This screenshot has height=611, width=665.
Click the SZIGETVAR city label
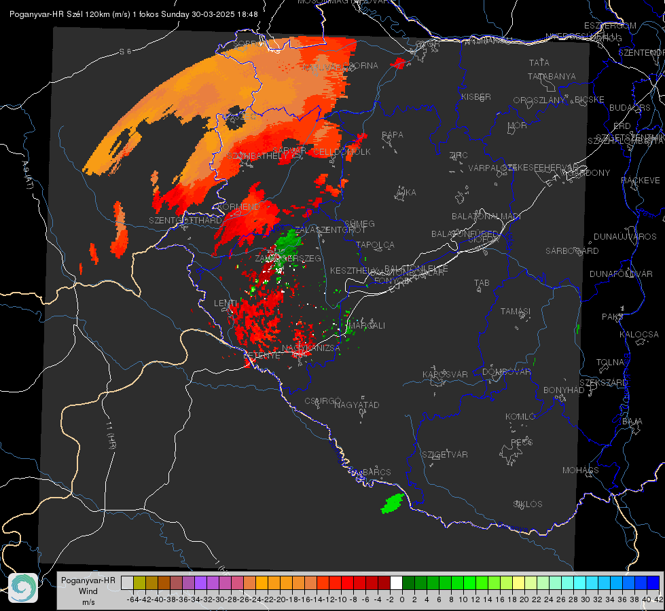(x=444, y=455)
